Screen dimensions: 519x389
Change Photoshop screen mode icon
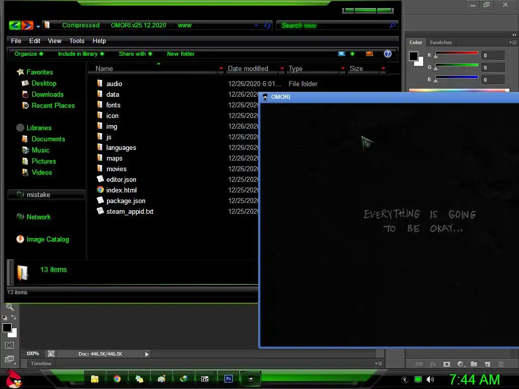[x=9, y=359]
